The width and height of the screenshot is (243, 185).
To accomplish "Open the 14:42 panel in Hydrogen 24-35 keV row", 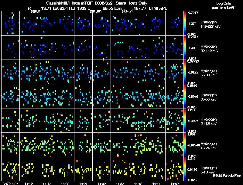I will (138, 121).
